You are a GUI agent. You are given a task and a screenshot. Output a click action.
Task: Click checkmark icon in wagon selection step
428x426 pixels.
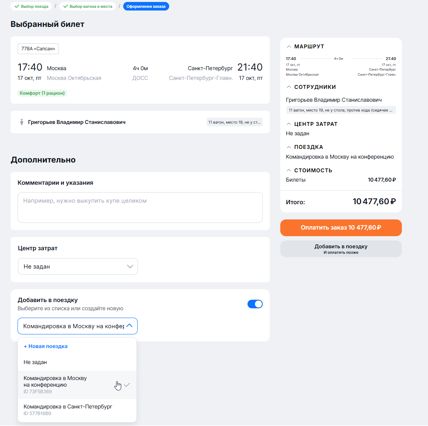point(65,7)
